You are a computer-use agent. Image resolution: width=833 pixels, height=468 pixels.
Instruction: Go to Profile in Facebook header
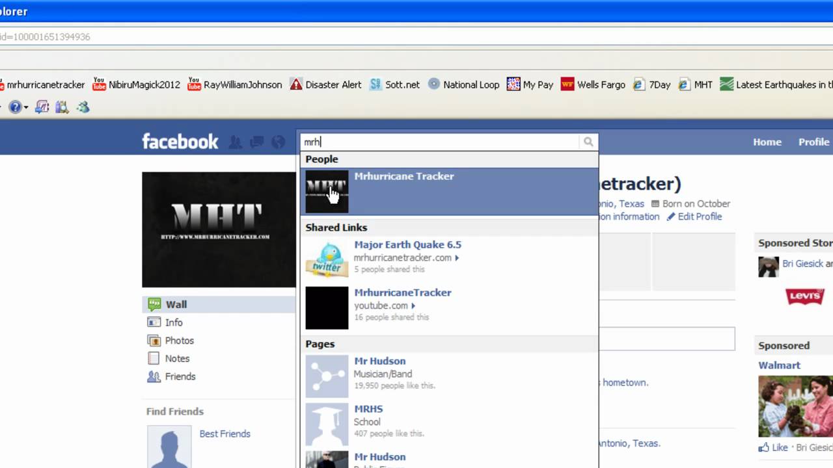pos(813,142)
